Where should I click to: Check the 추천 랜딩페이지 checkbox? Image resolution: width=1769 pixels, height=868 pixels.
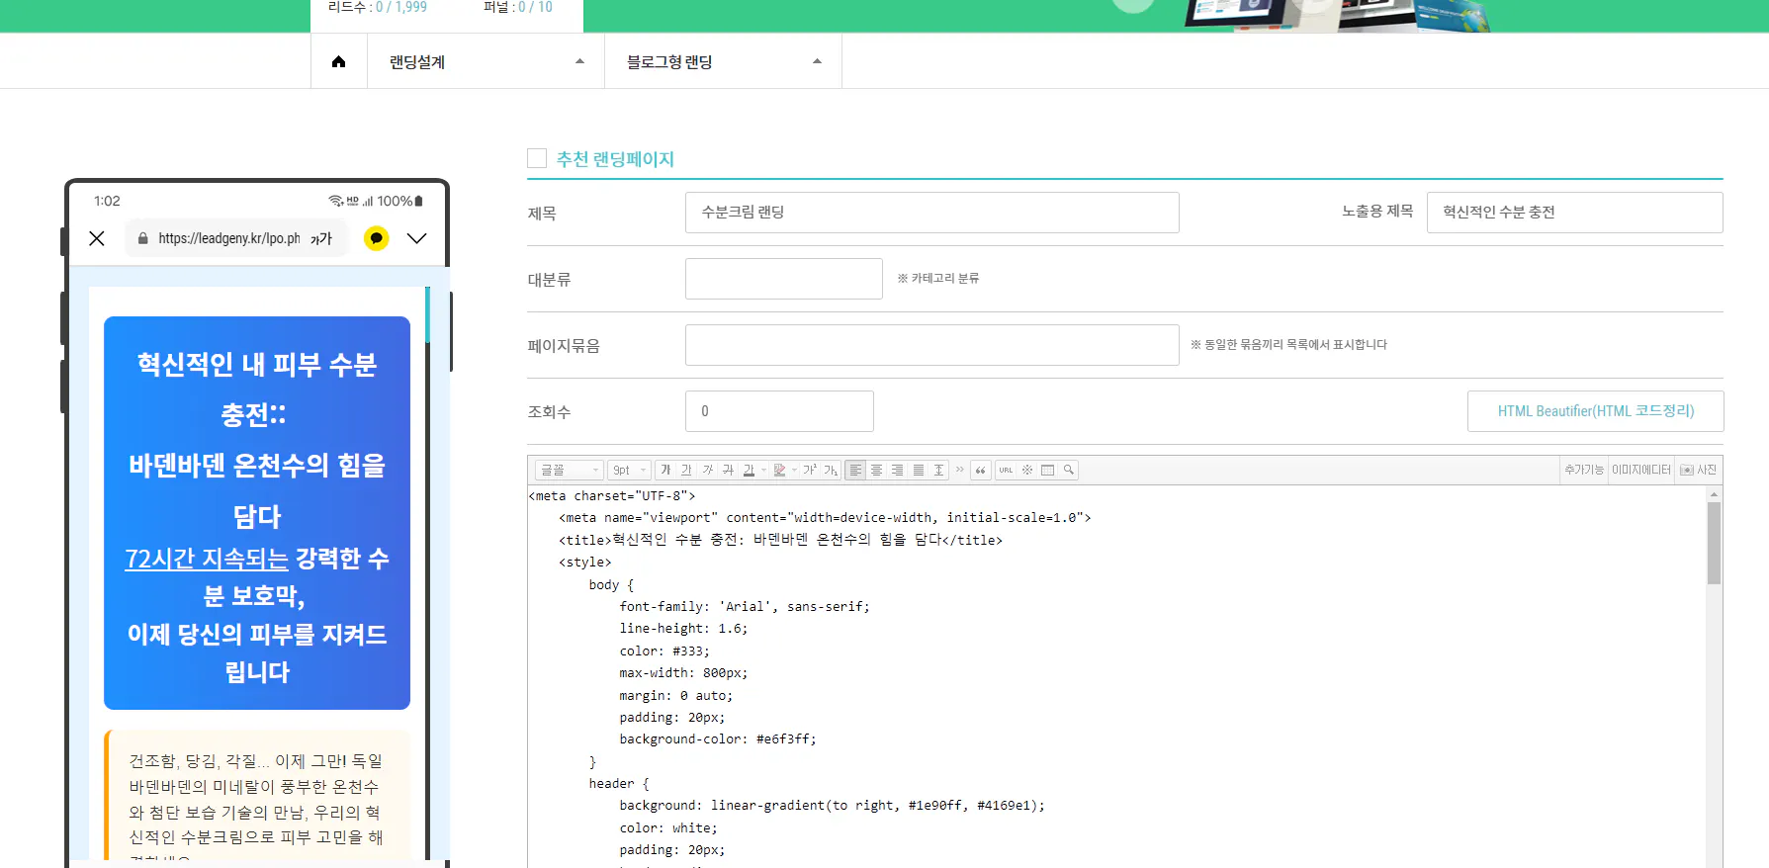click(537, 158)
